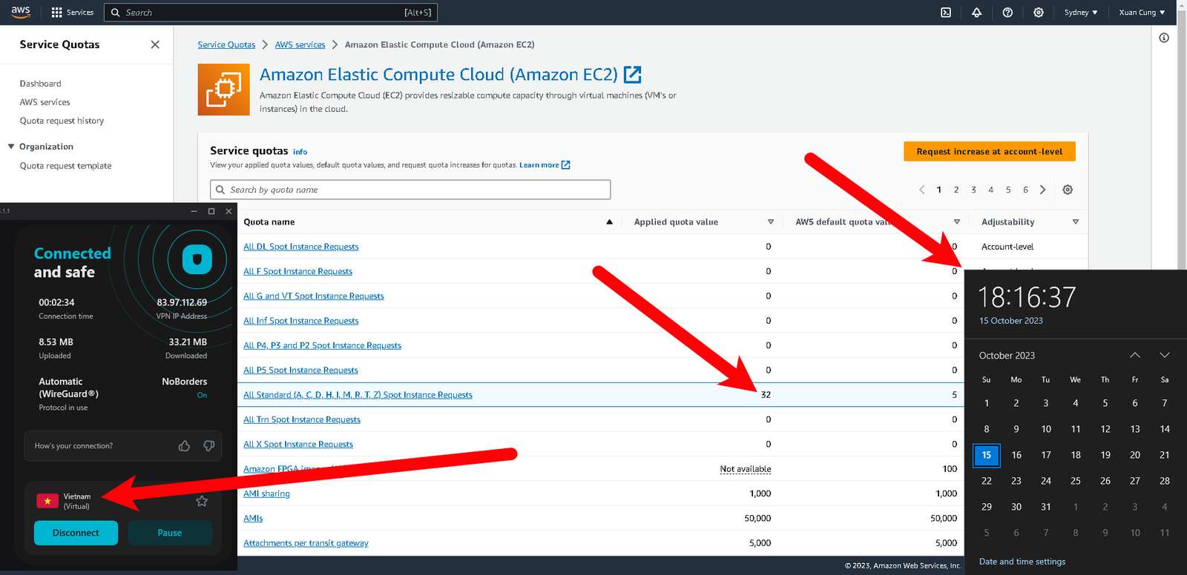Open Quota request history

tap(62, 121)
